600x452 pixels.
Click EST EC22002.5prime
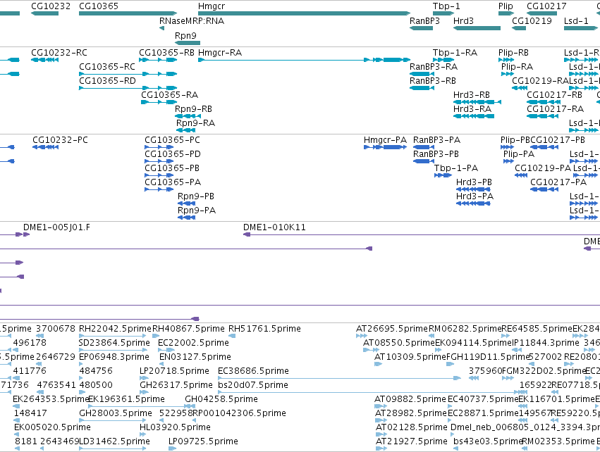(x=193, y=343)
